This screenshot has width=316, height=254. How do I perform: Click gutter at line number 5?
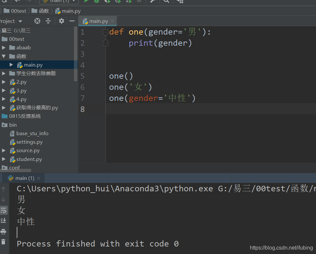pyautogui.click(x=83, y=76)
